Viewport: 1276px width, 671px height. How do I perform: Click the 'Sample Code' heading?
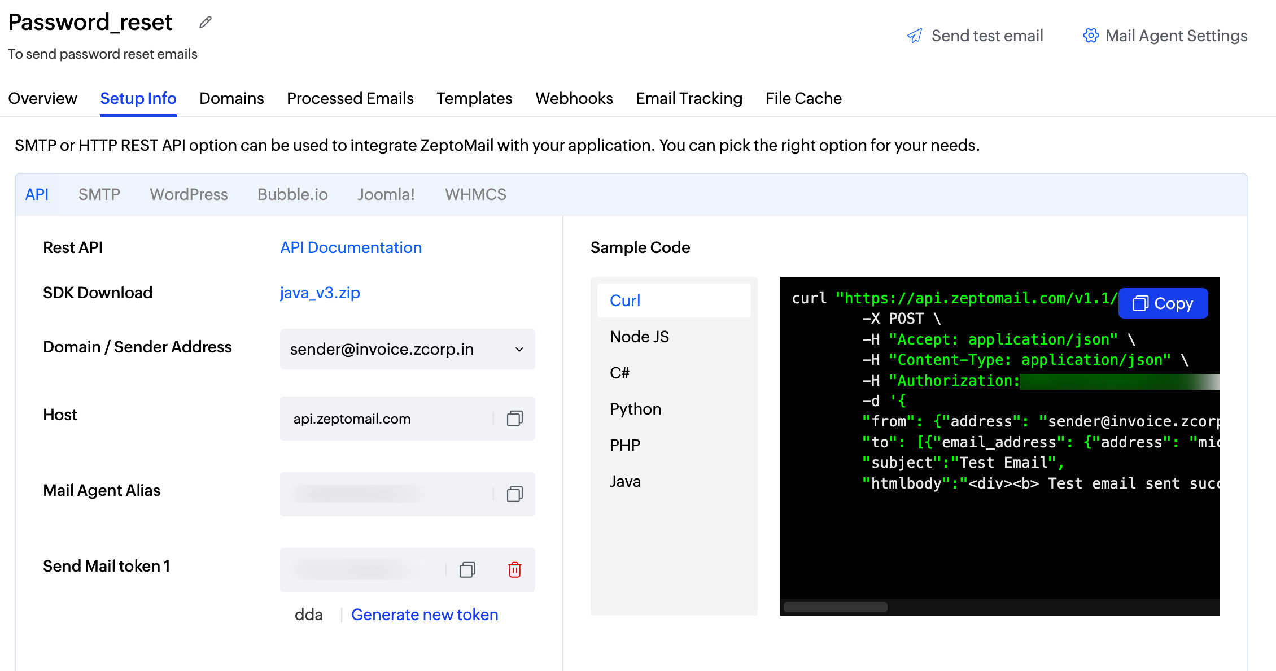click(640, 247)
